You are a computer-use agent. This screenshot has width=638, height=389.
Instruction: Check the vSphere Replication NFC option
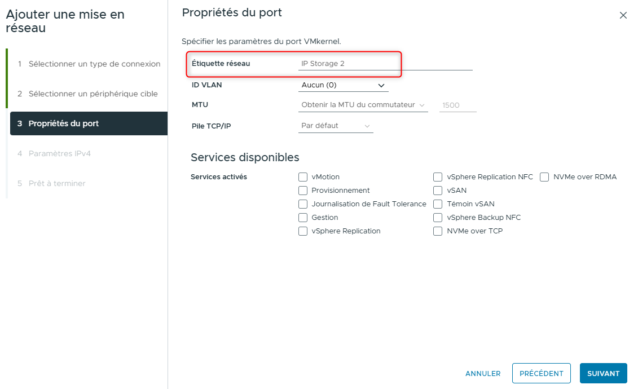pos(438,176)
